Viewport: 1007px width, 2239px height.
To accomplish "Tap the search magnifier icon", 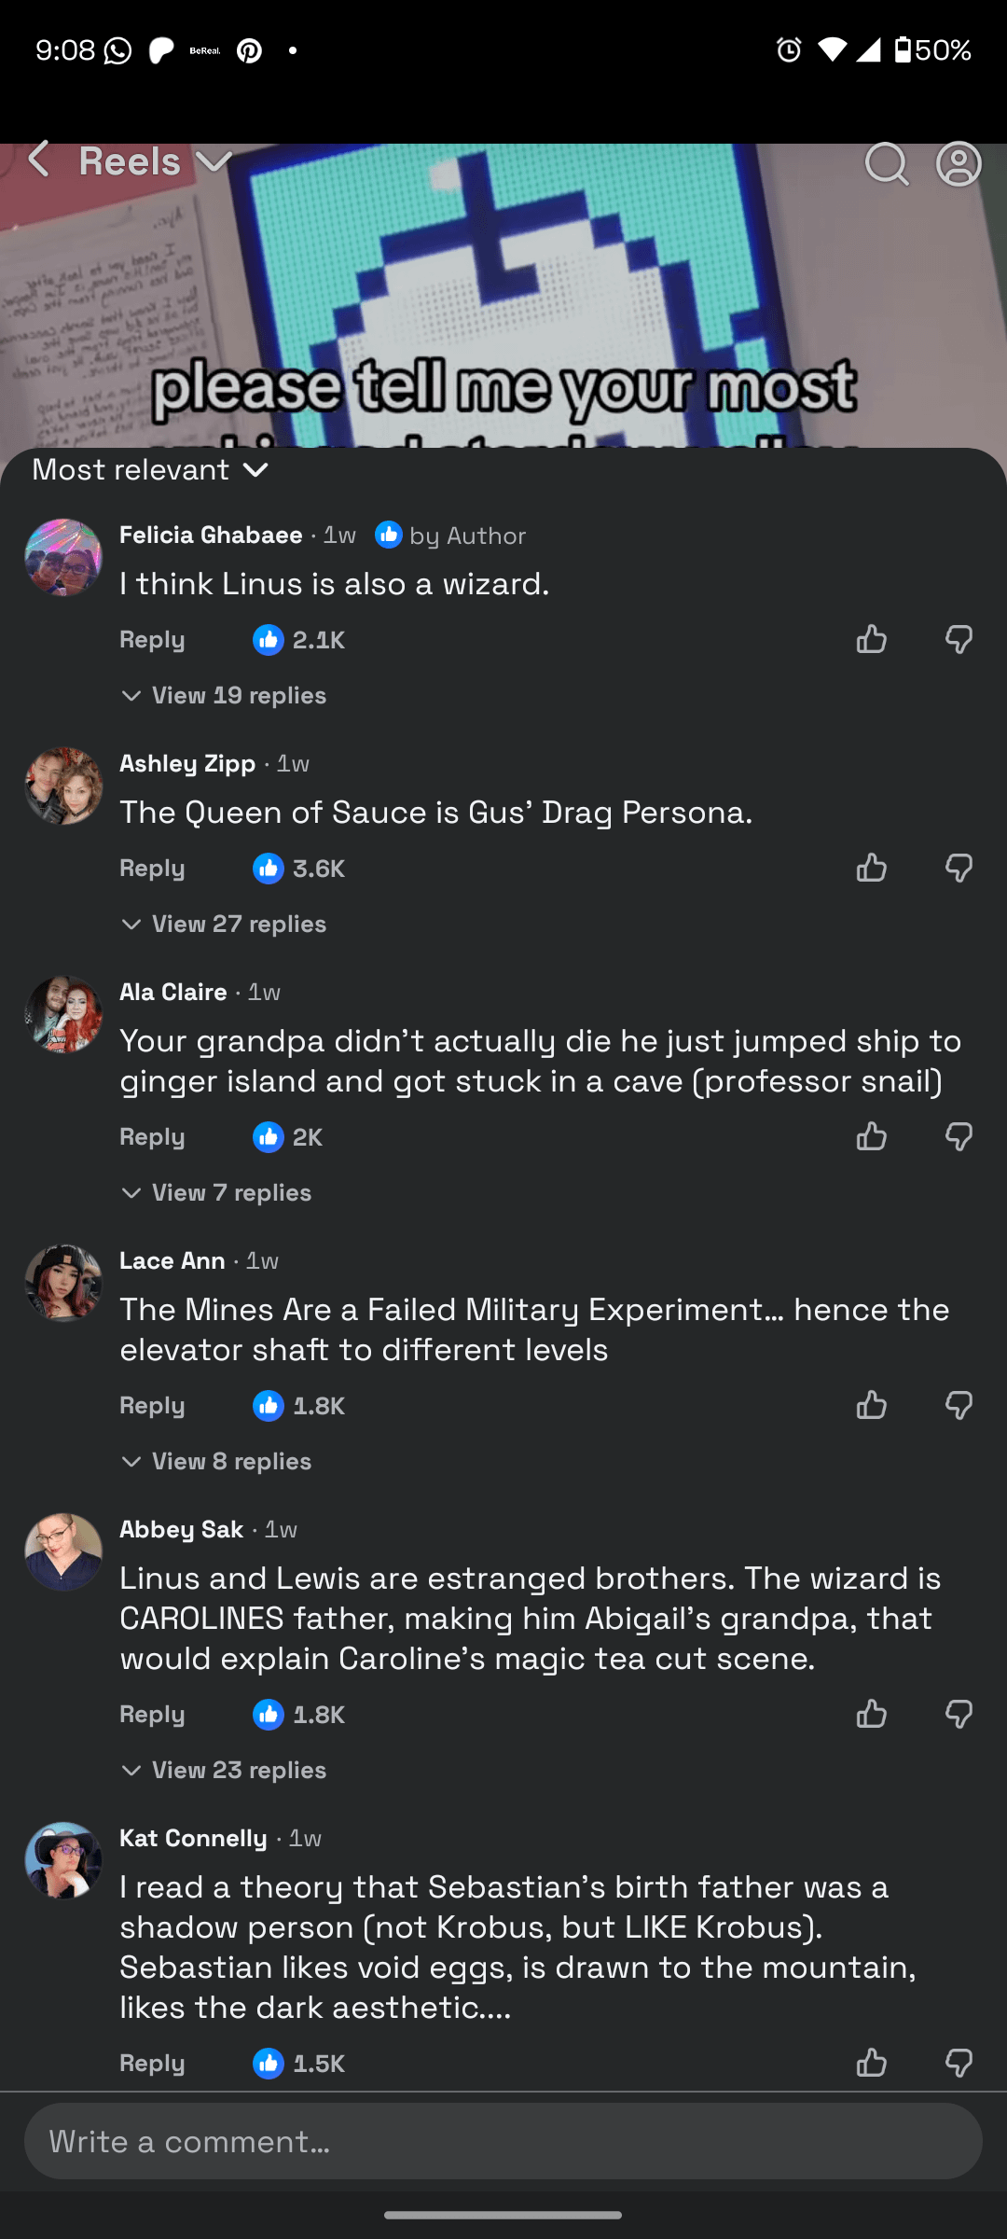I will pyautogui.click(x=886, y=165).
